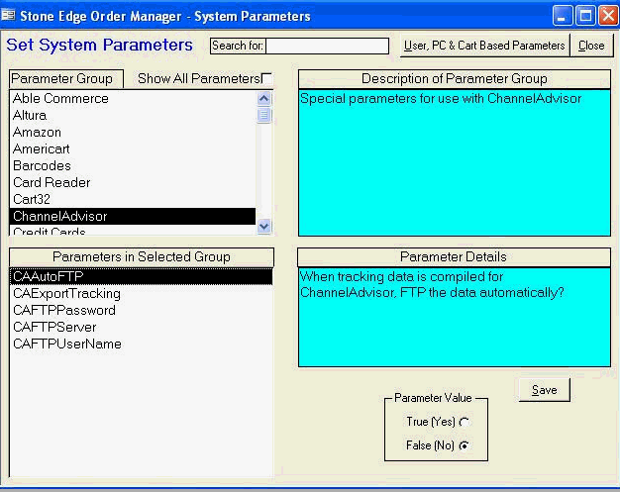
Task: Click the Parameter Details header
Action: (454, 256)
